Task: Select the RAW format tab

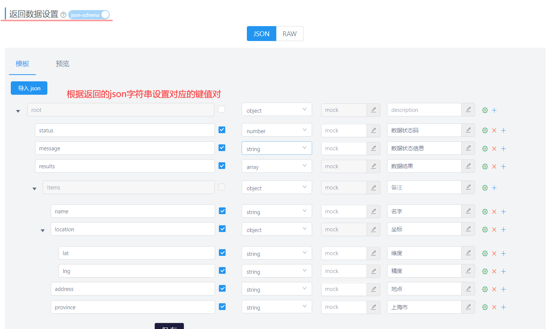Action: click(x=289, y=34)
